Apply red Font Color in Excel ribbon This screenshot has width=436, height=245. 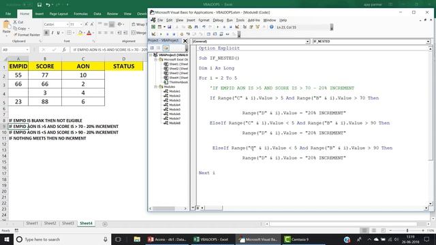89,33
